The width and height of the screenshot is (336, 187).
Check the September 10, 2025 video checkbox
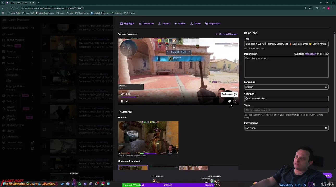44,112
